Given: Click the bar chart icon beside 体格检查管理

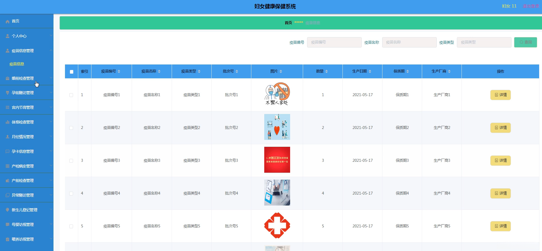Looking at the screenshot, I should (x=7, y=122).
